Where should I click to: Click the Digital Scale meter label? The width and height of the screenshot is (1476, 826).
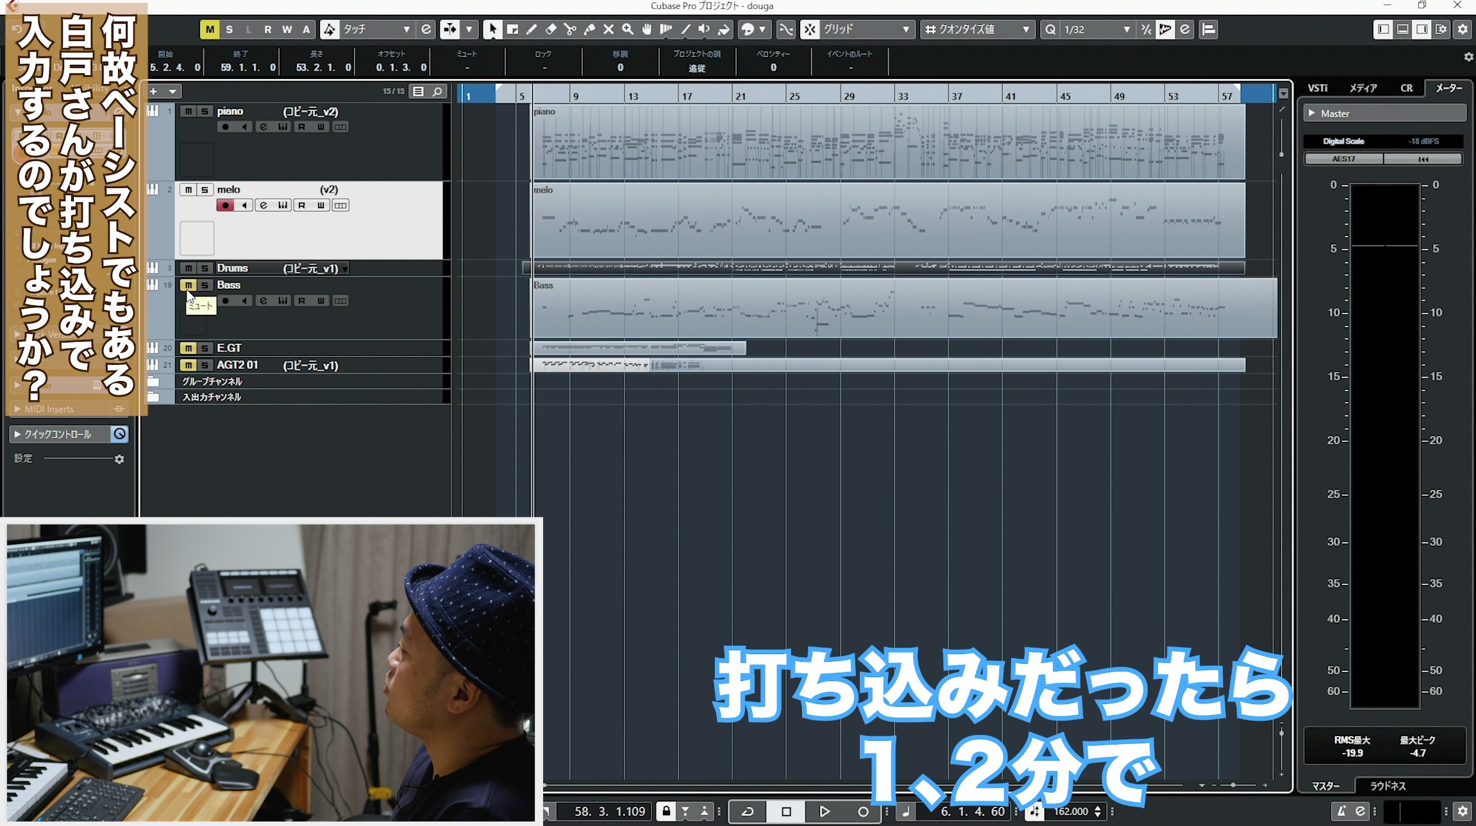[1343, 141]
